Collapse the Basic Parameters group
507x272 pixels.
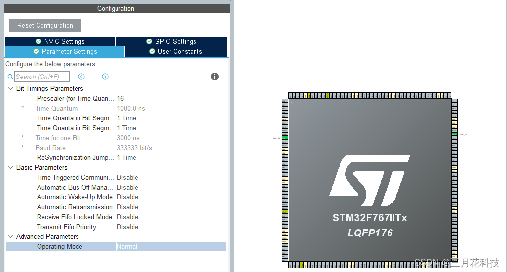[x=10, y=167]
